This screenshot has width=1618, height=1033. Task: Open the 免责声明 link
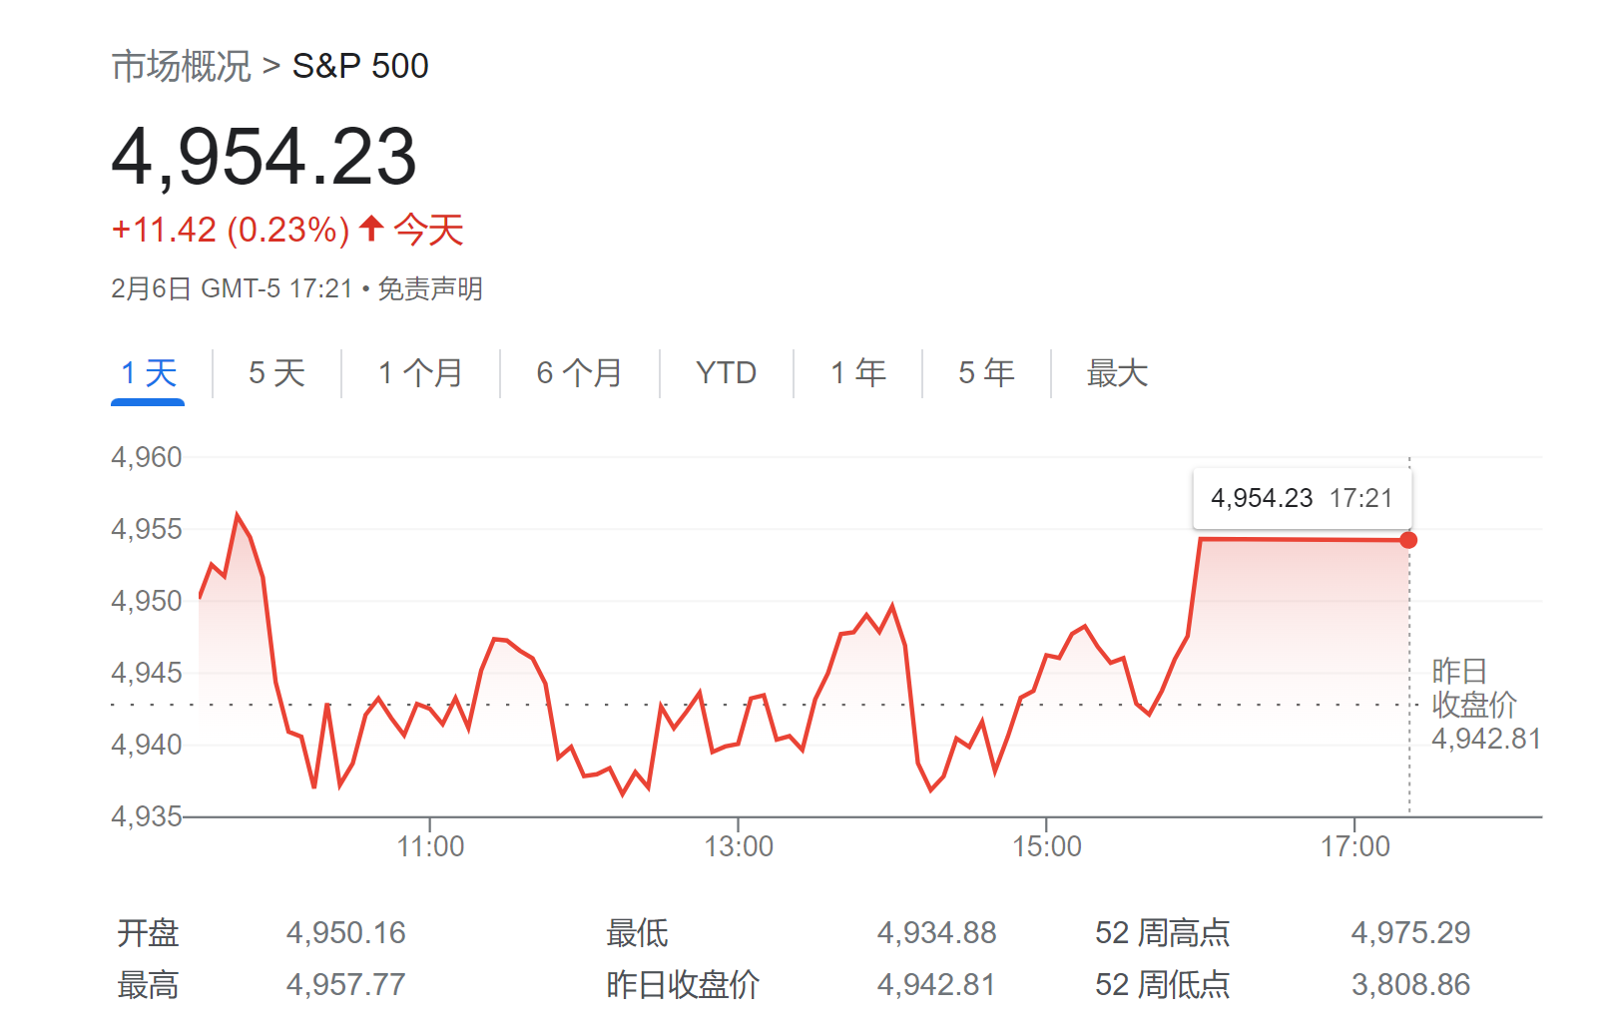click(x=430, y=289)
